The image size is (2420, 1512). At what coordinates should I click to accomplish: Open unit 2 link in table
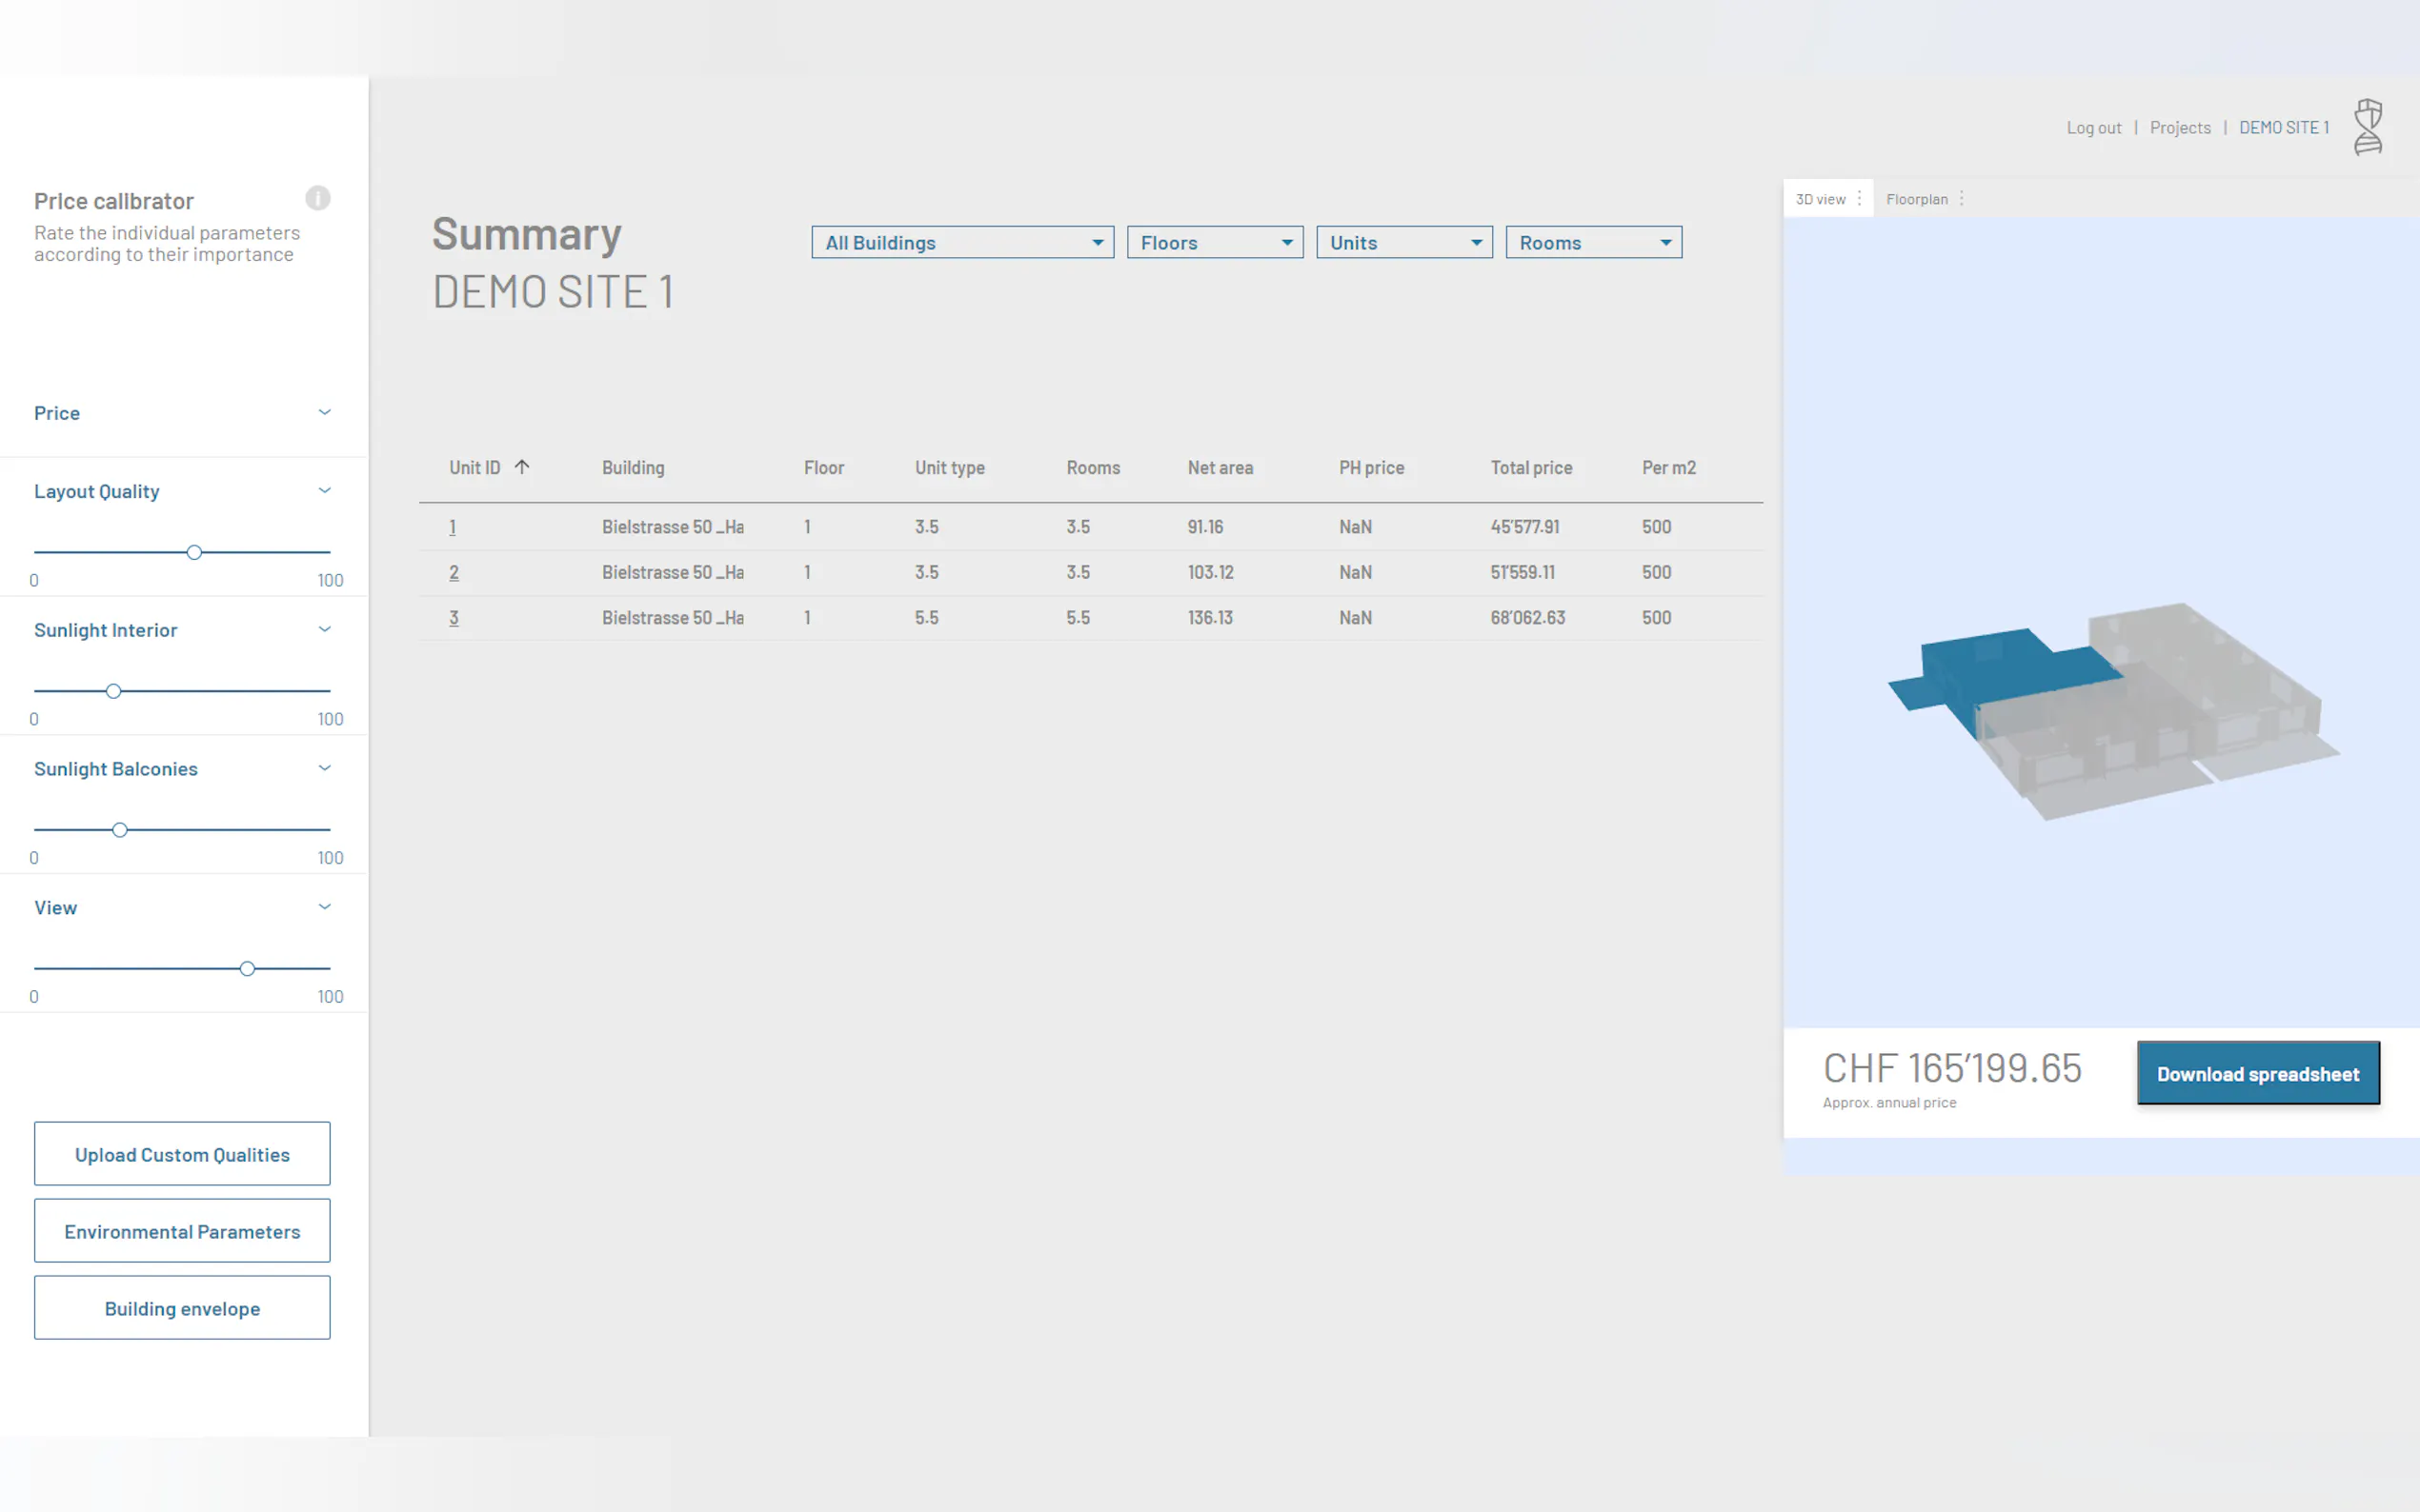454,572
